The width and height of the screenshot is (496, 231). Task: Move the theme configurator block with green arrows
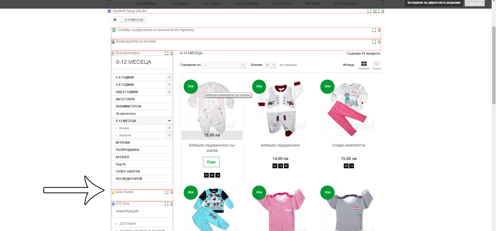tap(374, 42)
